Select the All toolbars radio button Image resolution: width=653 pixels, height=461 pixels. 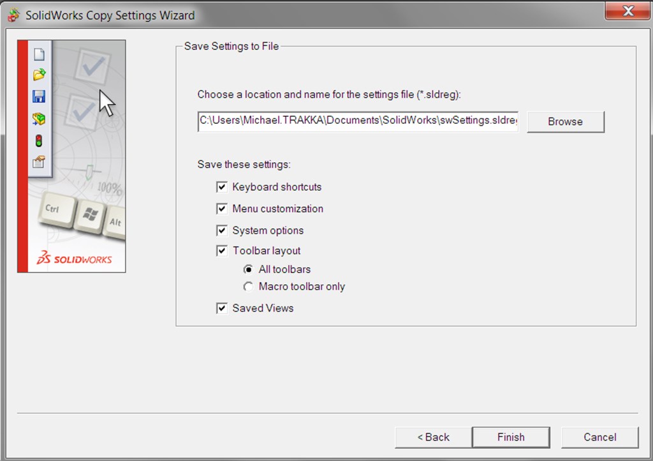[x=248, y=269]
